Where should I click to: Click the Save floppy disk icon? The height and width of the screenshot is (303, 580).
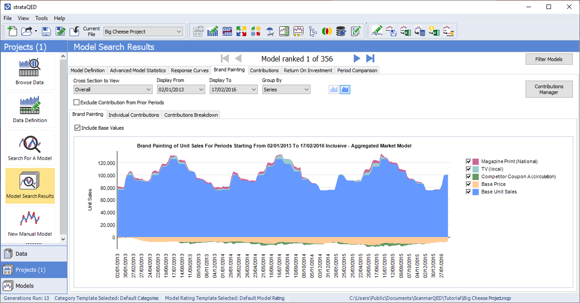[x=46, y=31]
